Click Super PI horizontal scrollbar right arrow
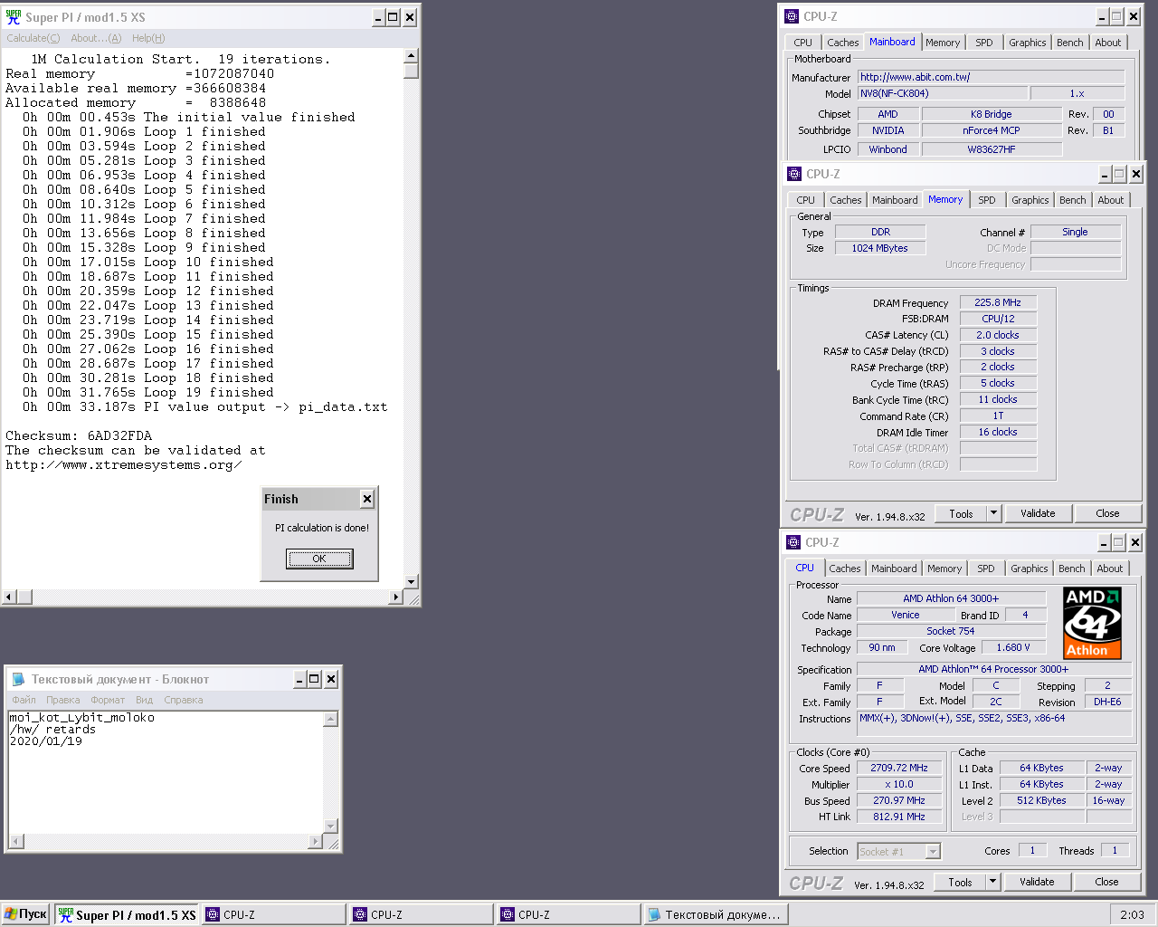 point(395,597)
